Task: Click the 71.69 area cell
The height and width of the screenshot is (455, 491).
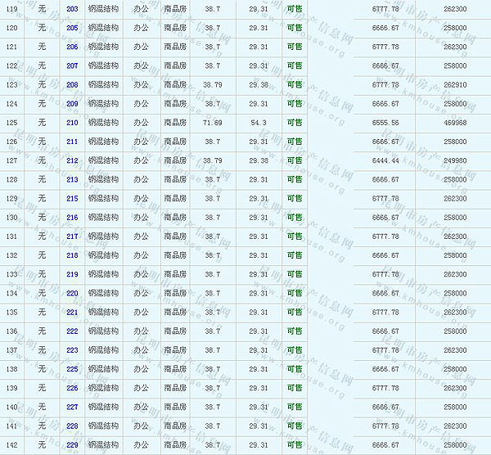Action: (x=212, y=123)
